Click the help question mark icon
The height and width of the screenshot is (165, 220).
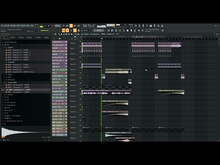coord(147,26)
